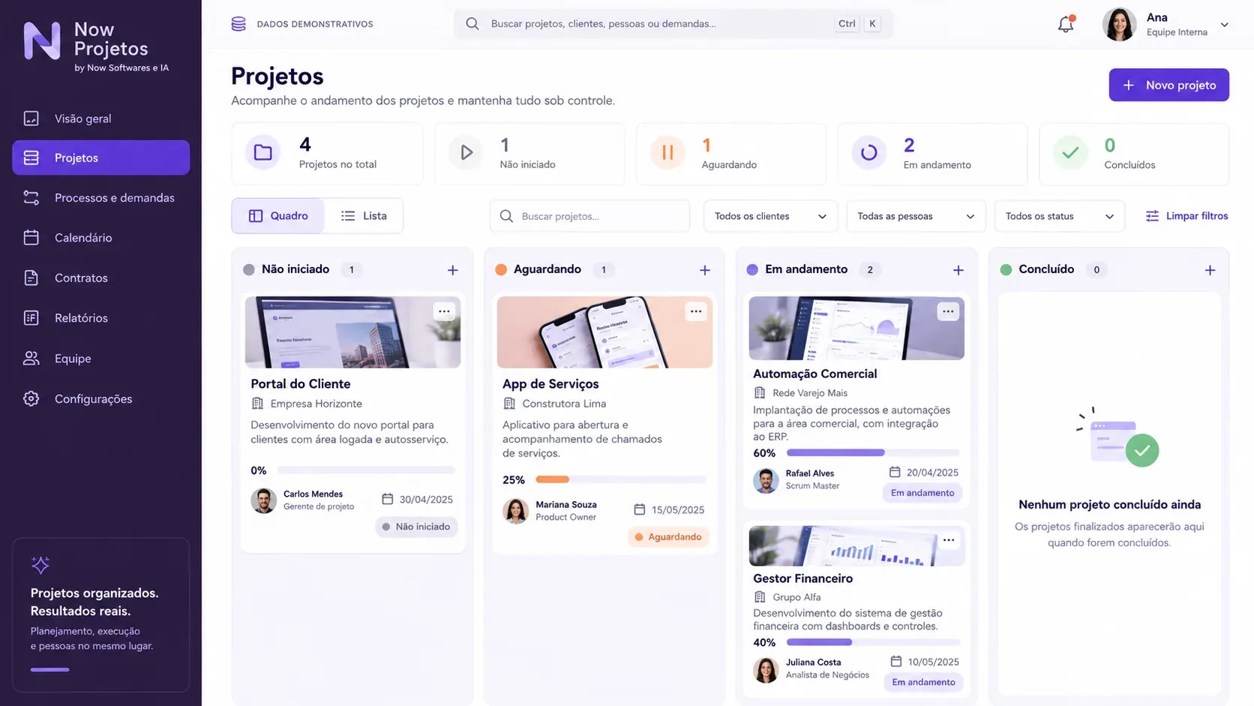
Task: Click the checkmark icon in Concluídos stat
Action: (x=1070, y=153)
